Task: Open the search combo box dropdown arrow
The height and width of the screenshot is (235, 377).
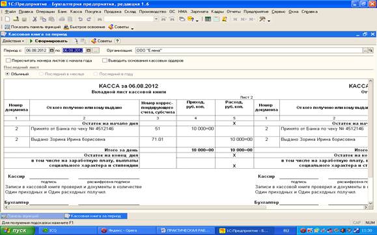Action: 156,19
